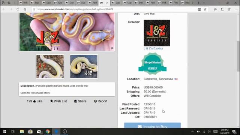Open Task View on the taskbar
The height and width of the screenshot is (135, 240).
[x=13, y=132]
